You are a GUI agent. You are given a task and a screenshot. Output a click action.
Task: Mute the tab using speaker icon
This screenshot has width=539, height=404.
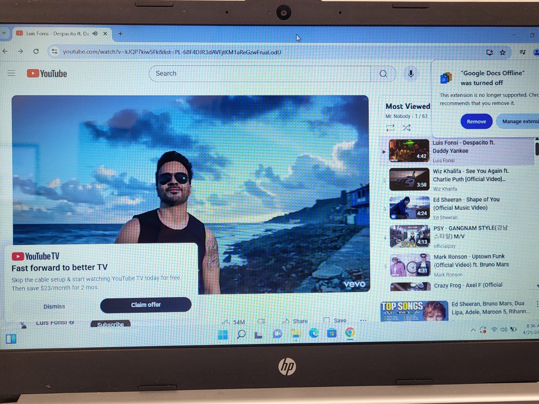tap(95, 33)
